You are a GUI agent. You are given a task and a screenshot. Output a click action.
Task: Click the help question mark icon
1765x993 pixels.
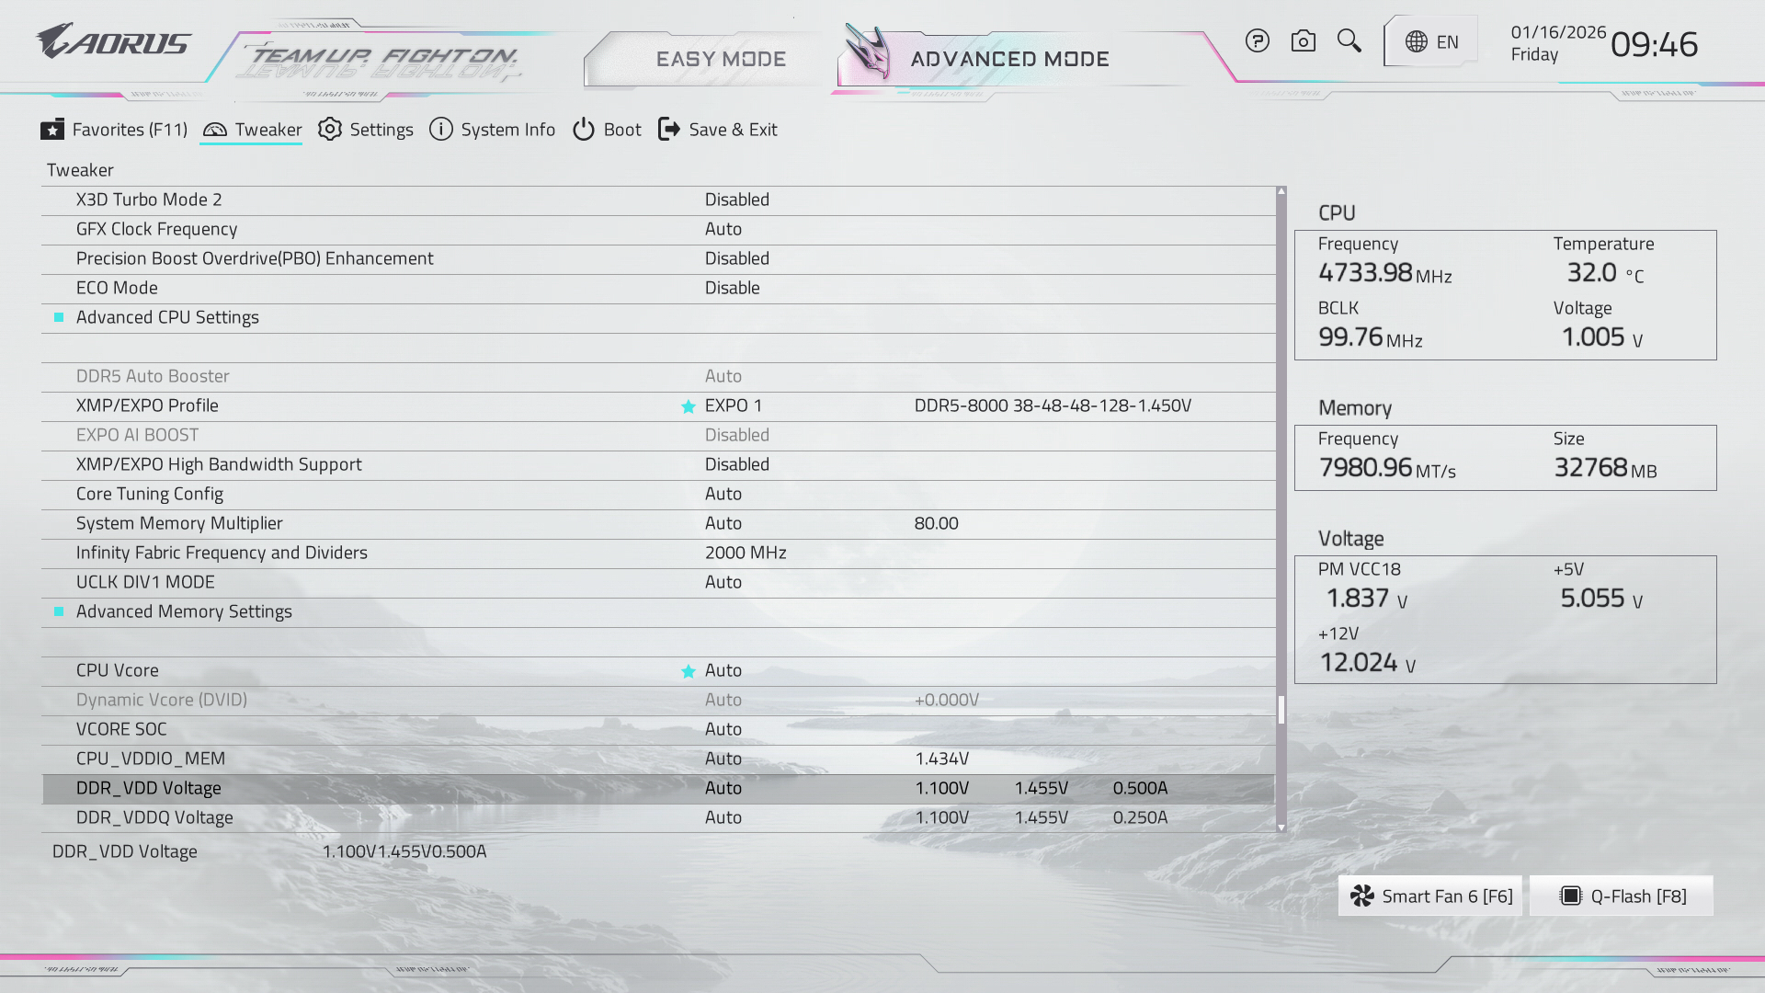point(1257,41)
